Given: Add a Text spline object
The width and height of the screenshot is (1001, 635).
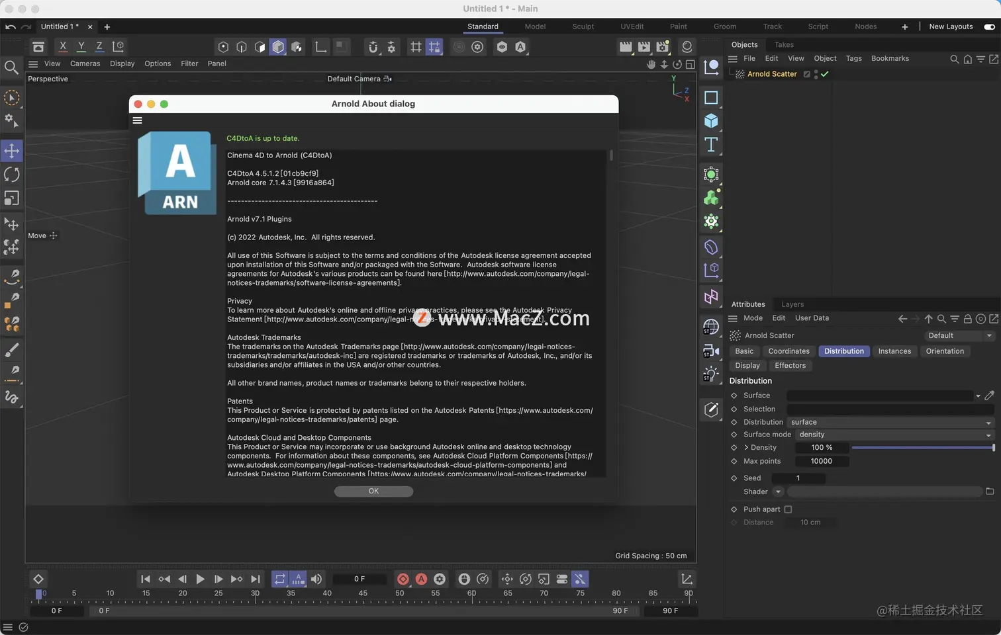Looking at the screenshot, I should pyautogui.click(x=711, y=145).
